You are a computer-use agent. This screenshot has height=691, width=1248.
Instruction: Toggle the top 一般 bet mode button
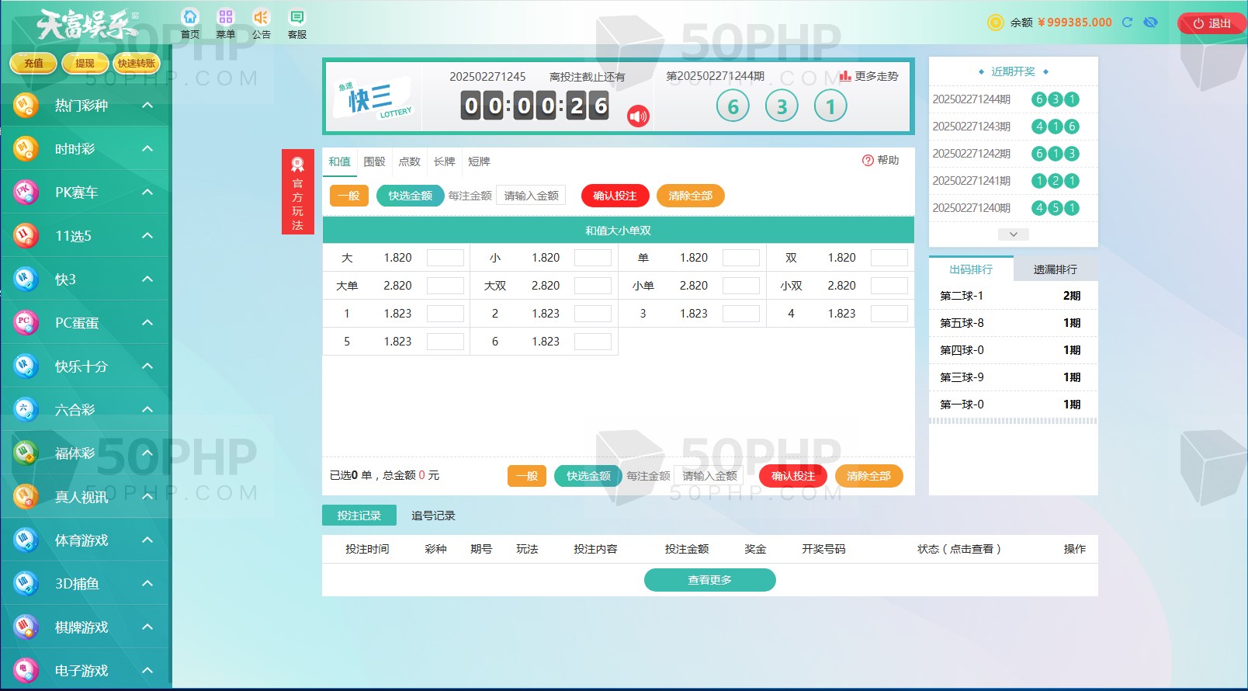tap(348, 196)
